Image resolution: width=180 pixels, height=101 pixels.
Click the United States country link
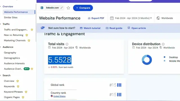point(59,96)
